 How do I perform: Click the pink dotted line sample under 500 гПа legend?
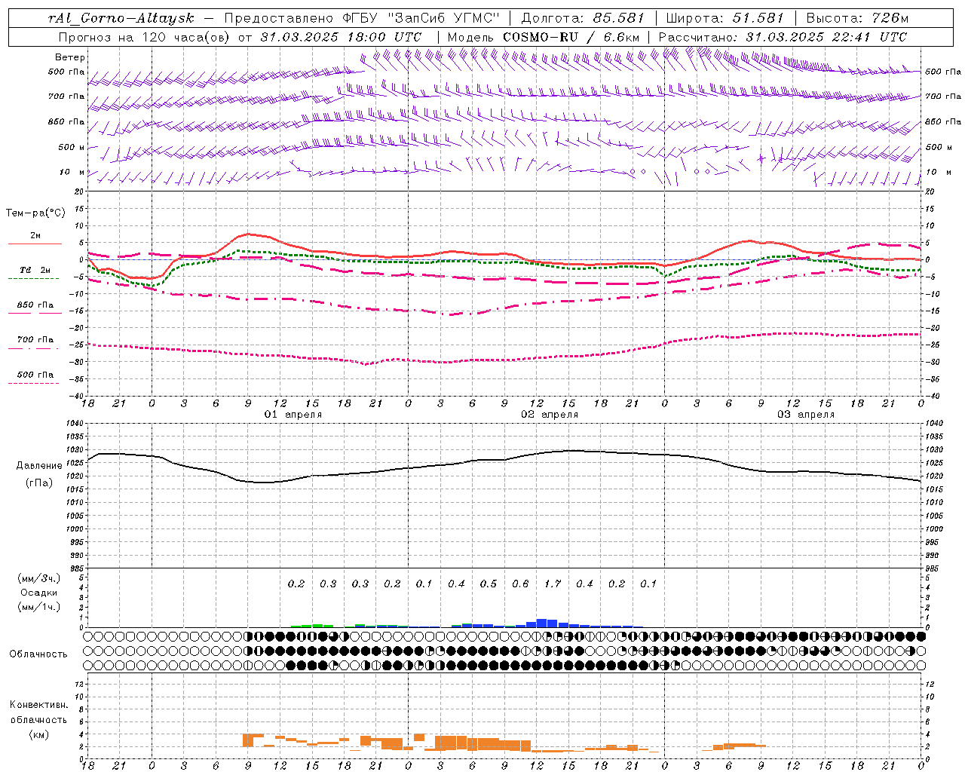[x=34, y=384]
